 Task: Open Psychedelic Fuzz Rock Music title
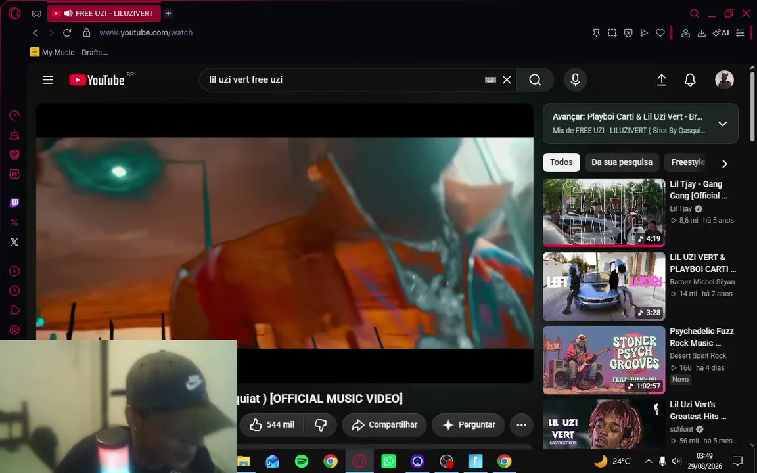[x=702, y=337]
